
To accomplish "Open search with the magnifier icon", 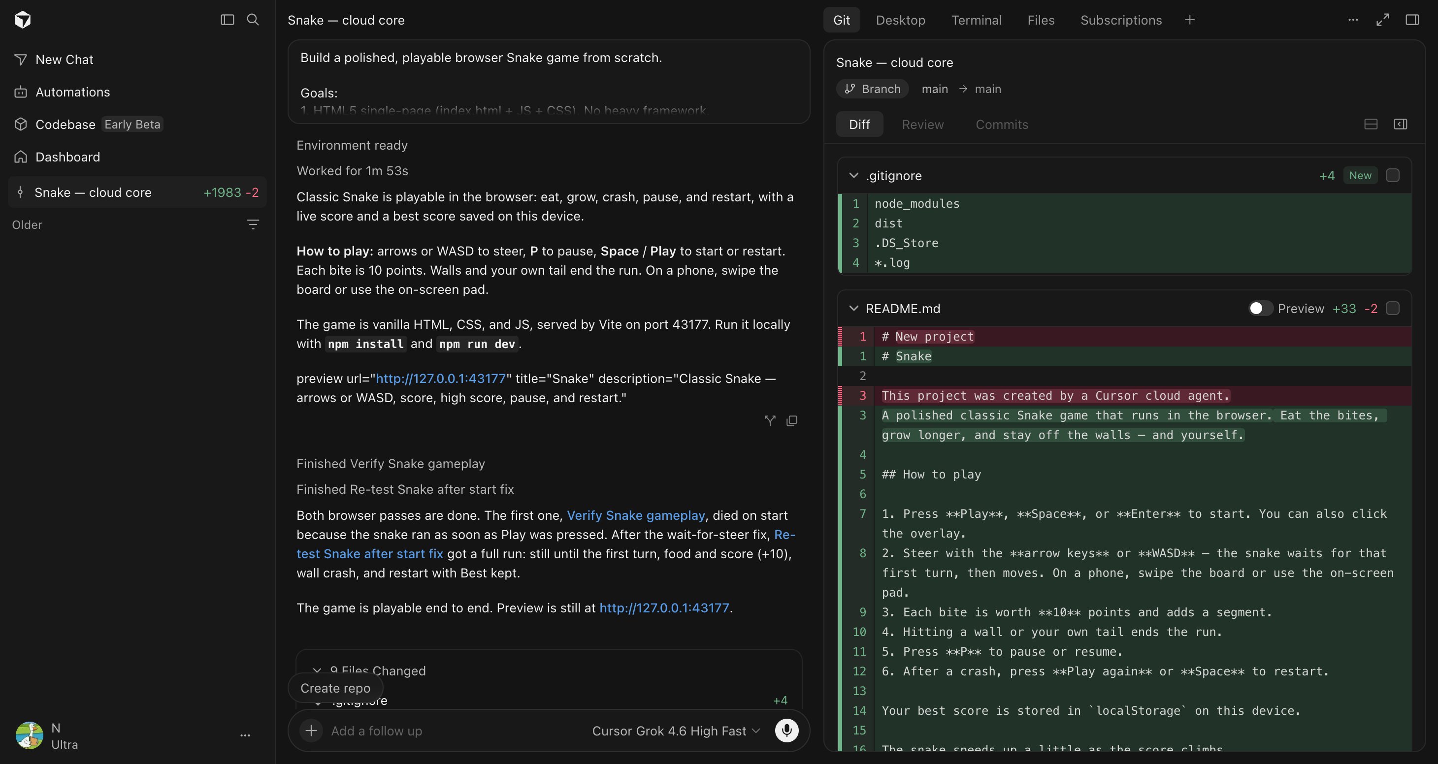I will click(253, 20).
